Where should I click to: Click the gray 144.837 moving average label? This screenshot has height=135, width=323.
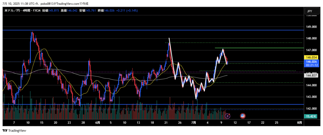[311, 75]
